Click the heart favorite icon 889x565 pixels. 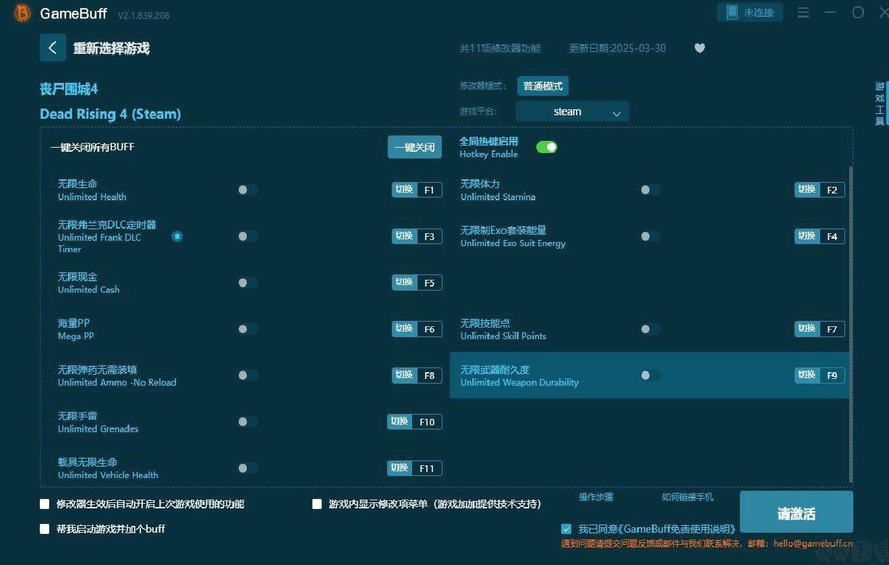699,49
